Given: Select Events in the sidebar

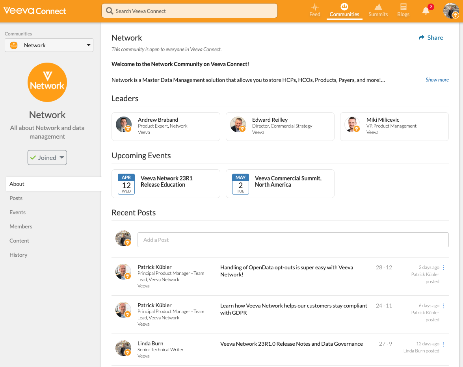Looking at the screenshot, I should 18,212.
